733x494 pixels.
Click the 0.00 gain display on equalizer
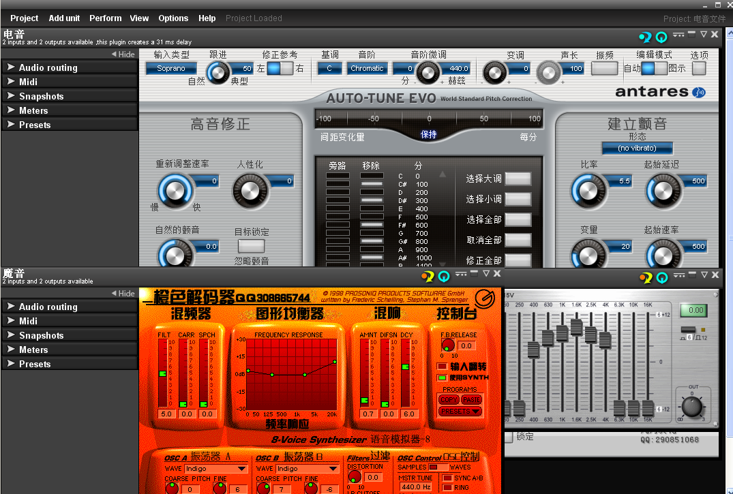(694, 310)
